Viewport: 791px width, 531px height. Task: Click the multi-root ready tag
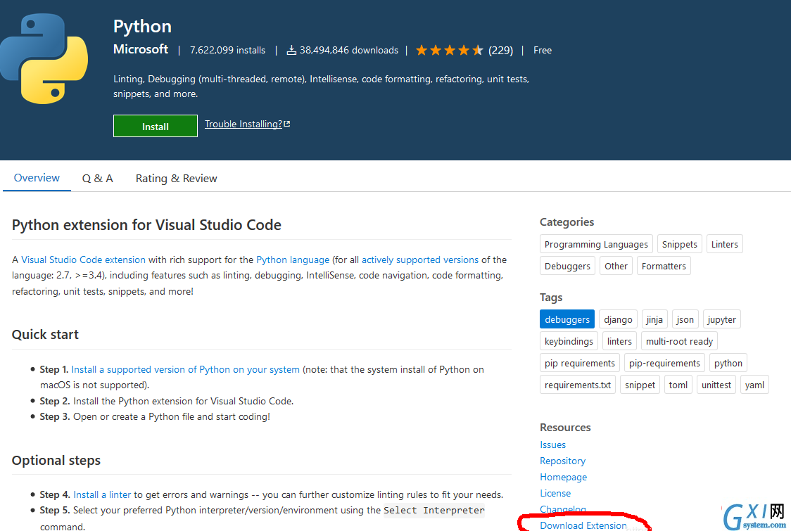pos(679,341)
